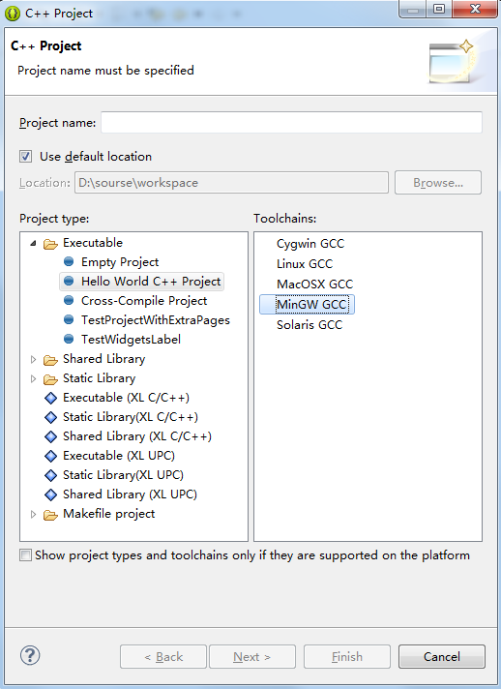
Task: Click the help question mark icon
Action: click(x=30, y=655)
